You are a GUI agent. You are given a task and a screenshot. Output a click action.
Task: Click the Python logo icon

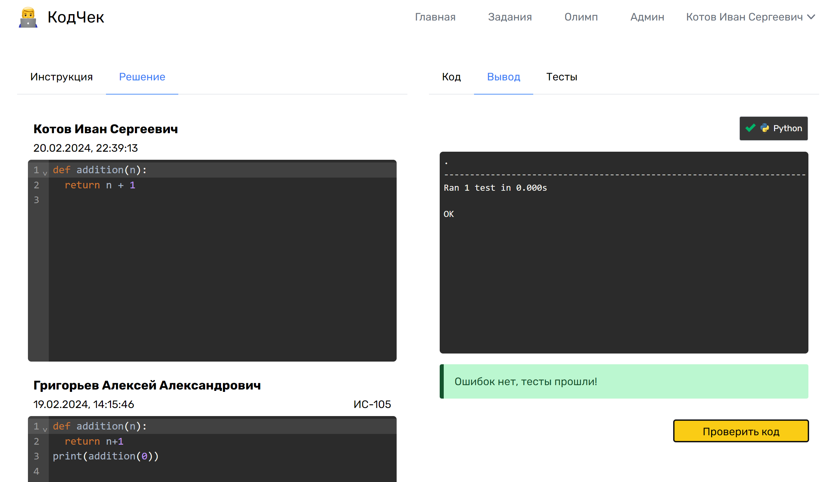[x=765, y=128]
